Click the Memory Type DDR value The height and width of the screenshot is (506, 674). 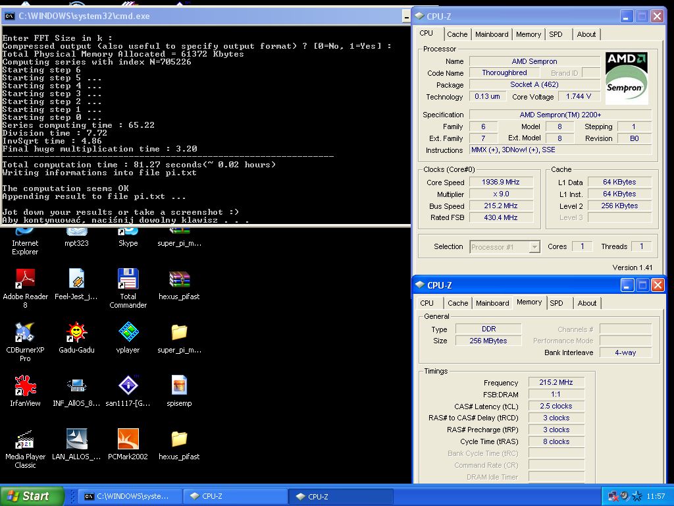489,329
